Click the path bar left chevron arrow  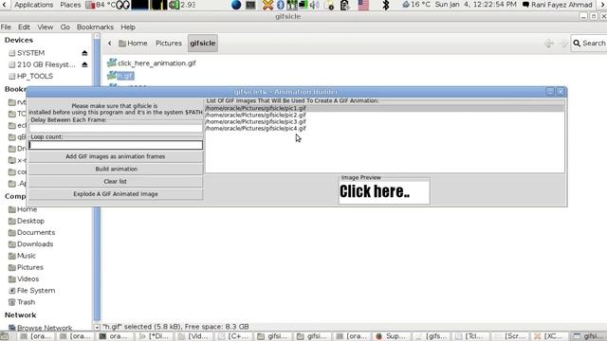110,44
